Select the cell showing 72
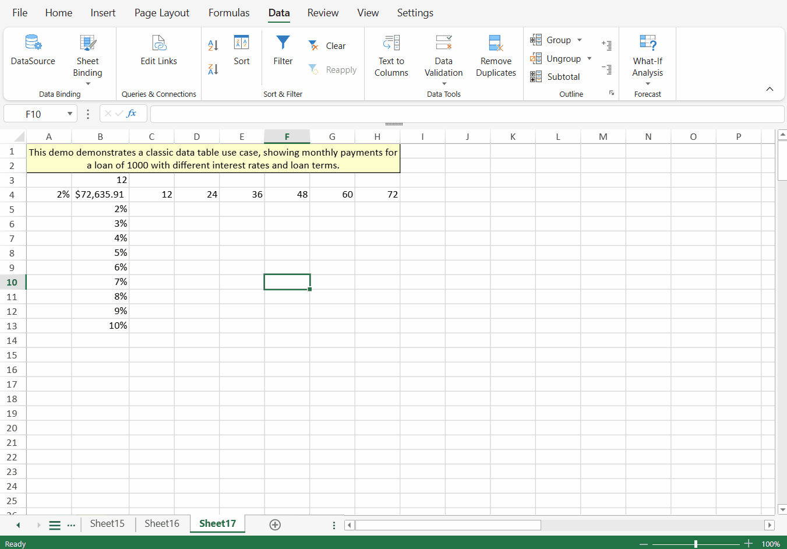This screenshot has height=549, width=787. coord(377,195)
